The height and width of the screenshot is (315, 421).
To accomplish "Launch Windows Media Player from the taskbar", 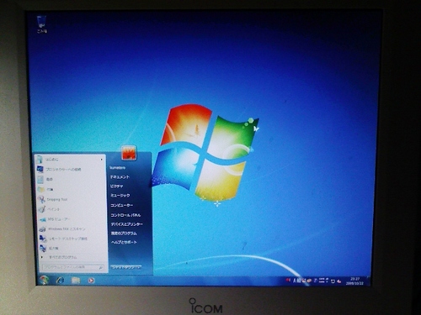I will point(91,280).
